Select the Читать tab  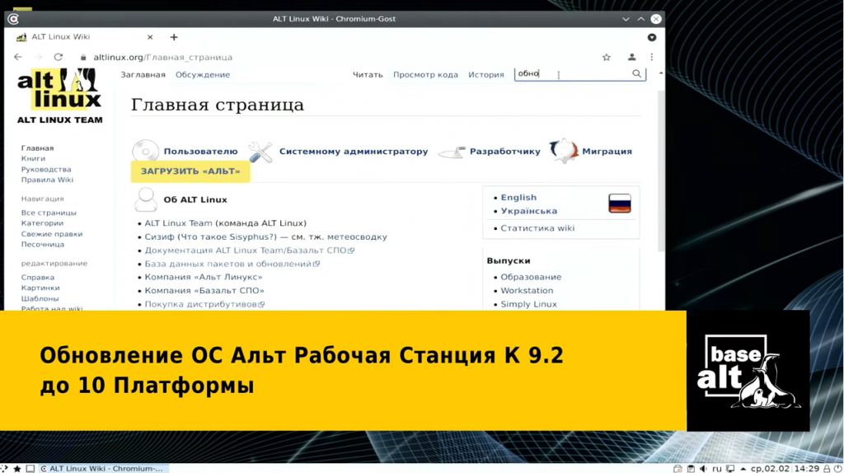click(368, 75)
